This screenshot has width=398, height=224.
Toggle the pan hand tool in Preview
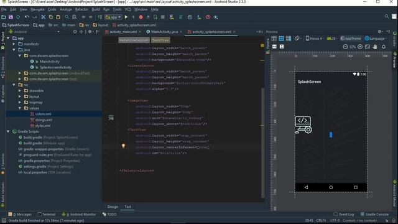click(375, 47)
